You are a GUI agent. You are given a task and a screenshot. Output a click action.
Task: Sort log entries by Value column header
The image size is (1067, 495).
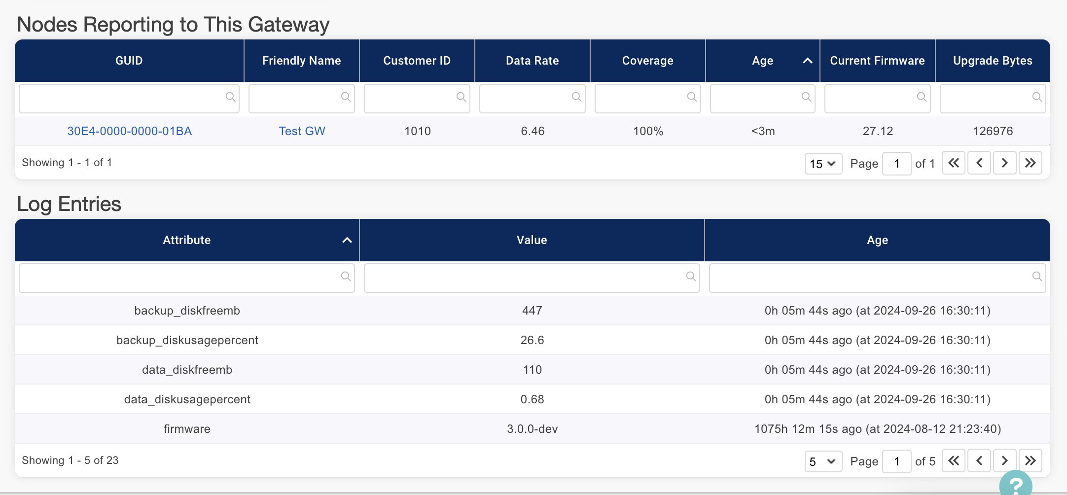[x=532, y=240]
